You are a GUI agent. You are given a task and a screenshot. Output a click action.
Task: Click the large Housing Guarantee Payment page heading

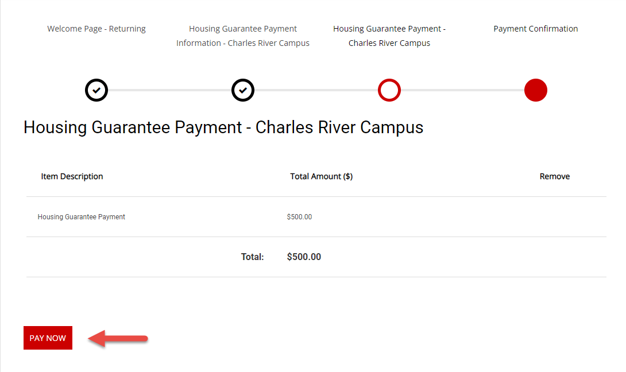[223, 127]
